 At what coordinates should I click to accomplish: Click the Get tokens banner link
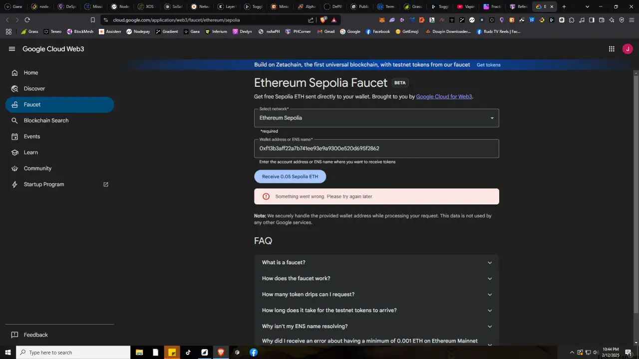point(488,65)
